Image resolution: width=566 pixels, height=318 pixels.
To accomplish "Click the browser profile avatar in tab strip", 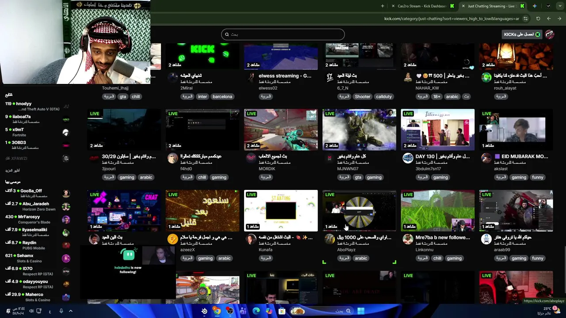I will click(548, 6).
